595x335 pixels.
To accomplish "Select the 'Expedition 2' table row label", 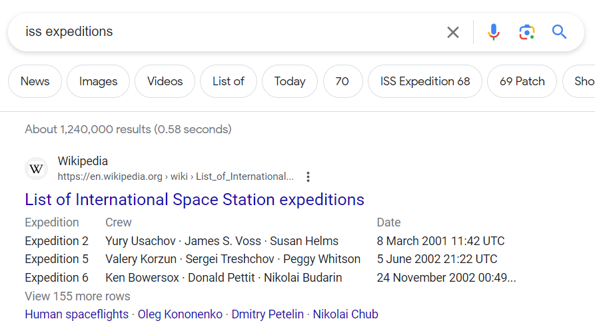I will pyautogui.click(x=57, y=241).
